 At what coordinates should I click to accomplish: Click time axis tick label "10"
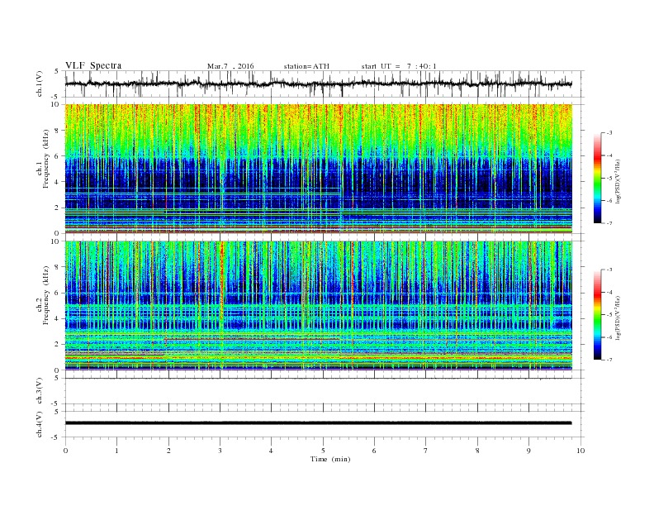point(581,451)
